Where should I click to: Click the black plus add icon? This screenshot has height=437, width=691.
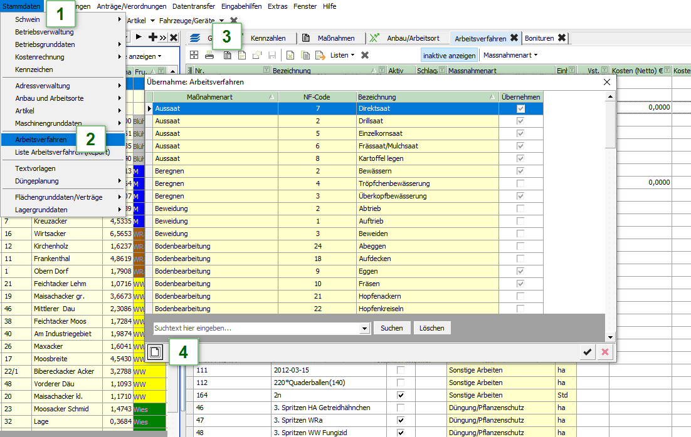(x=152, y=38)
